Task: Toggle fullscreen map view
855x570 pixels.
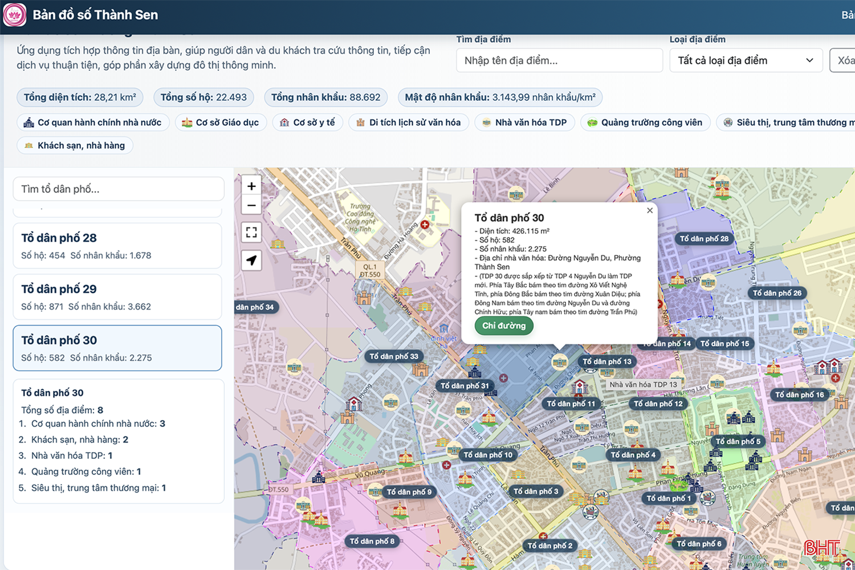Action: pyautogui.click(x=251, y=232)
